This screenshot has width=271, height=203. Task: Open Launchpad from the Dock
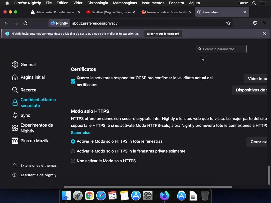tap(78, 196)
